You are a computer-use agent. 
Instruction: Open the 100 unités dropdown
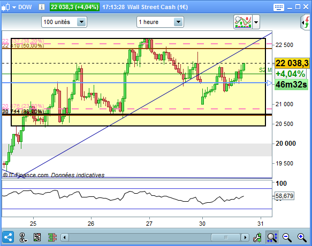click(x=64, y=22)
